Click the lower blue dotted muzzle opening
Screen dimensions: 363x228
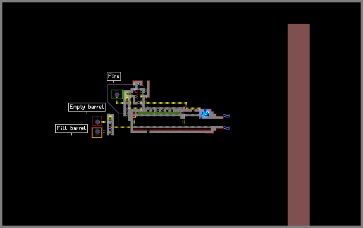pyautogui.click(x=227, y=128)
